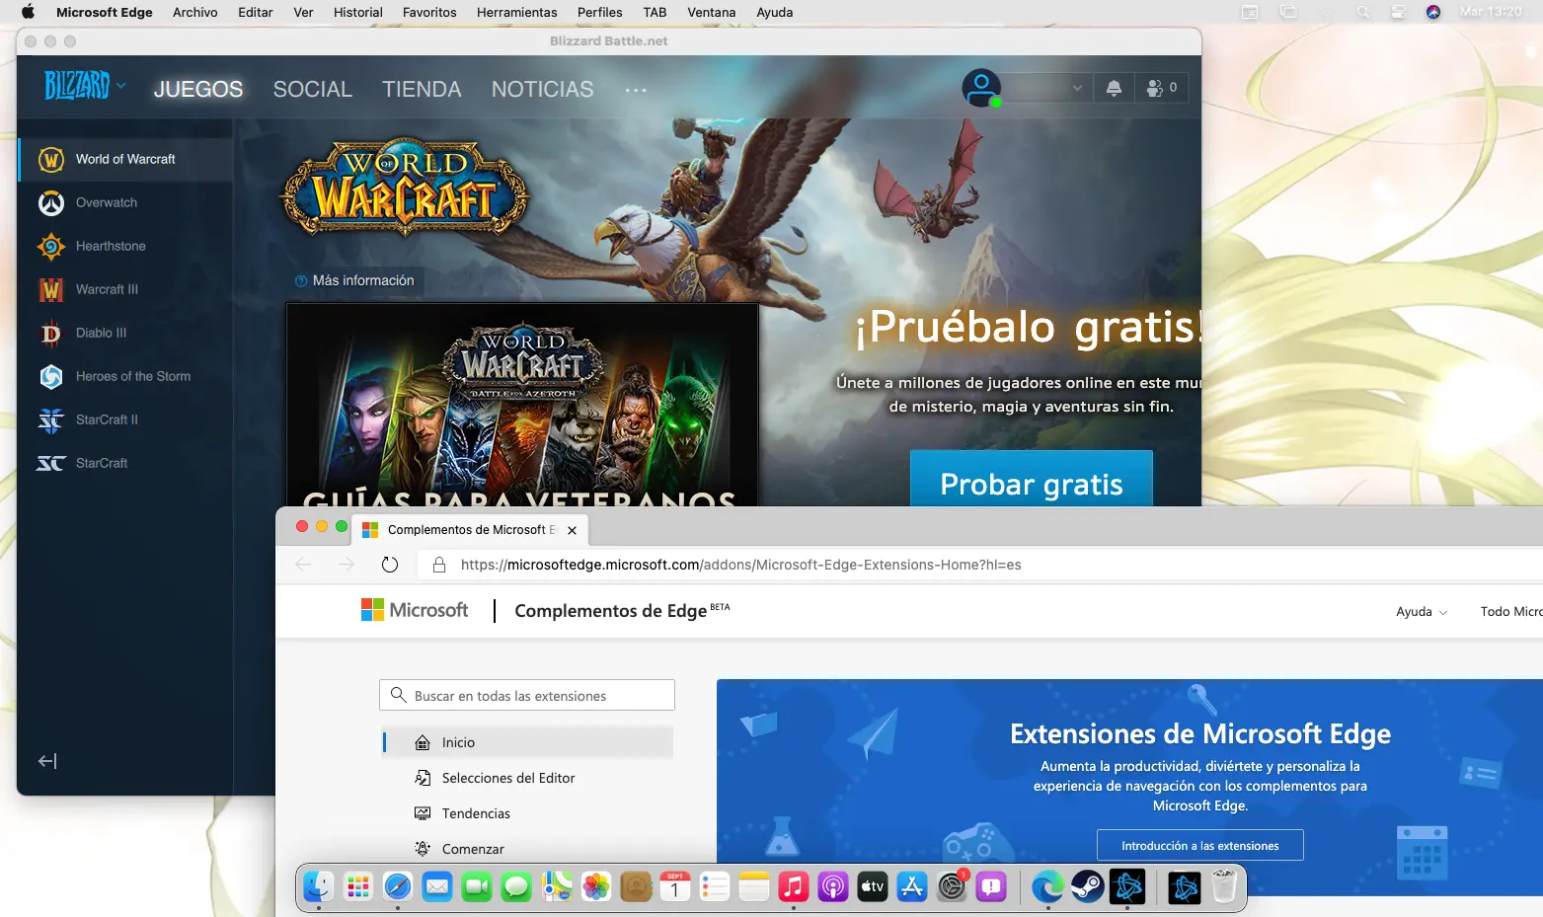The height and width of the screenshot is (917, 1543).
Task: Open the NOTICIAS tab
Action: point(543,89)
